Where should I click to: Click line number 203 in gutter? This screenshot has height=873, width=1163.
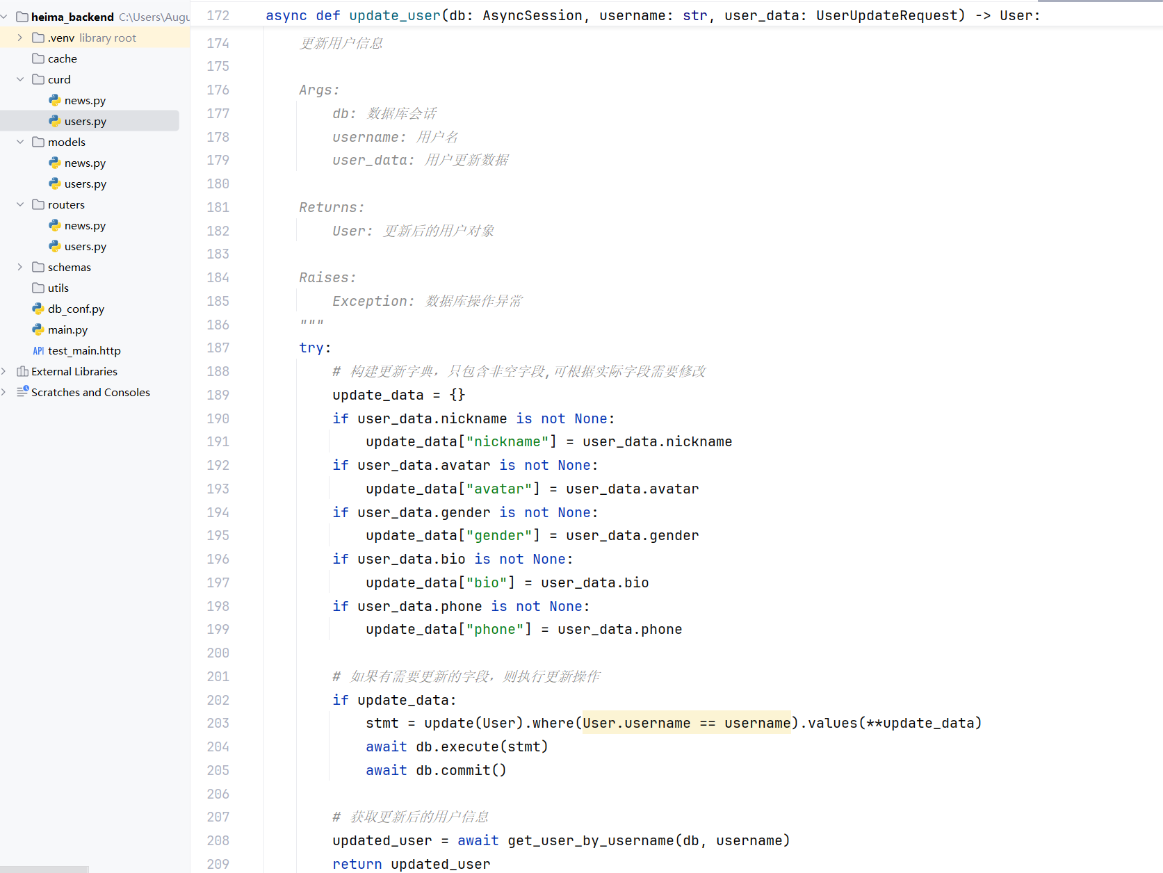pos(218,724)
